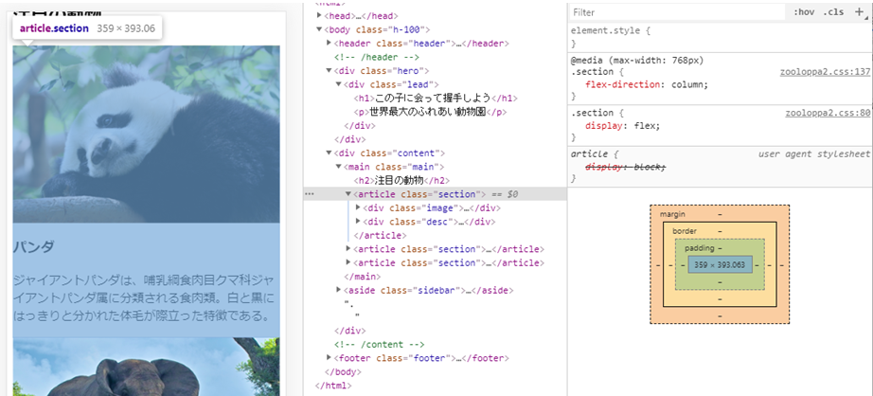This screenshot has height=396, width=873.
Task: Expand the footer class="footer" node
Action: pos(330,357)
